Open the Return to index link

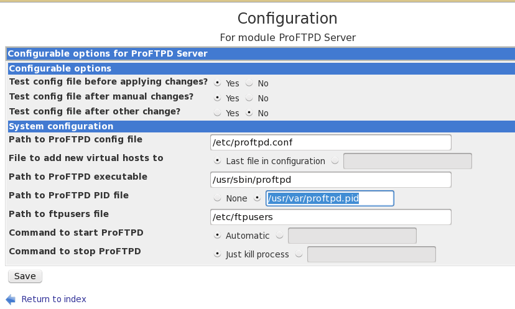(54, 299)
